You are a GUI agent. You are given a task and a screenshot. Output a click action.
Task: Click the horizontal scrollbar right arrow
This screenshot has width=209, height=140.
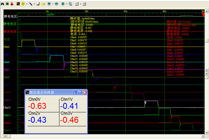(203, 136)
